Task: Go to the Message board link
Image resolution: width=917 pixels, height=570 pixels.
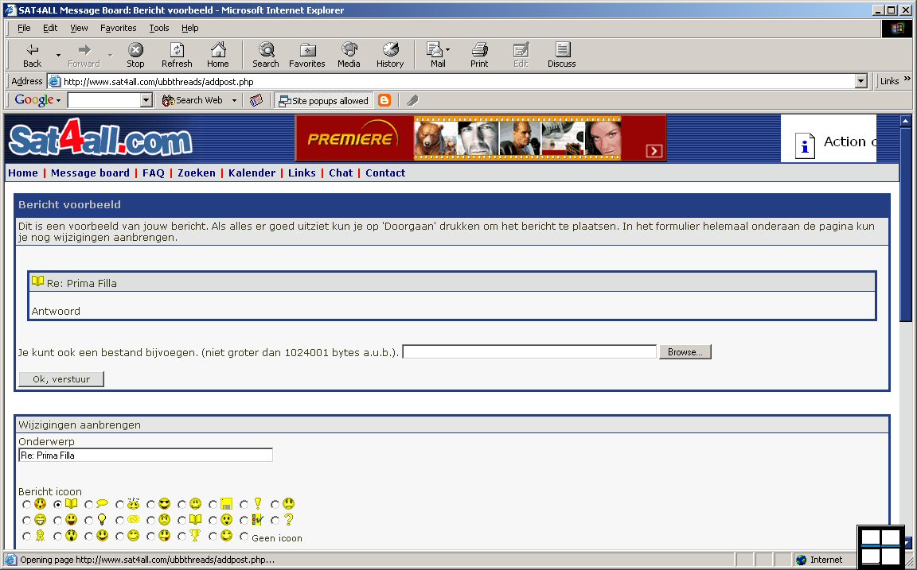Action: pyautogui.click(x=90, y=173)
